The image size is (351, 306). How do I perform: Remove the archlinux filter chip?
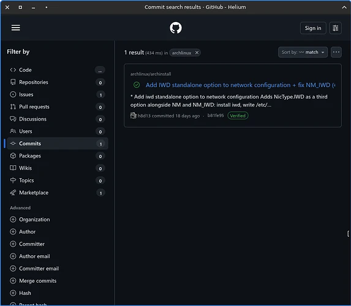pos(197,53)
